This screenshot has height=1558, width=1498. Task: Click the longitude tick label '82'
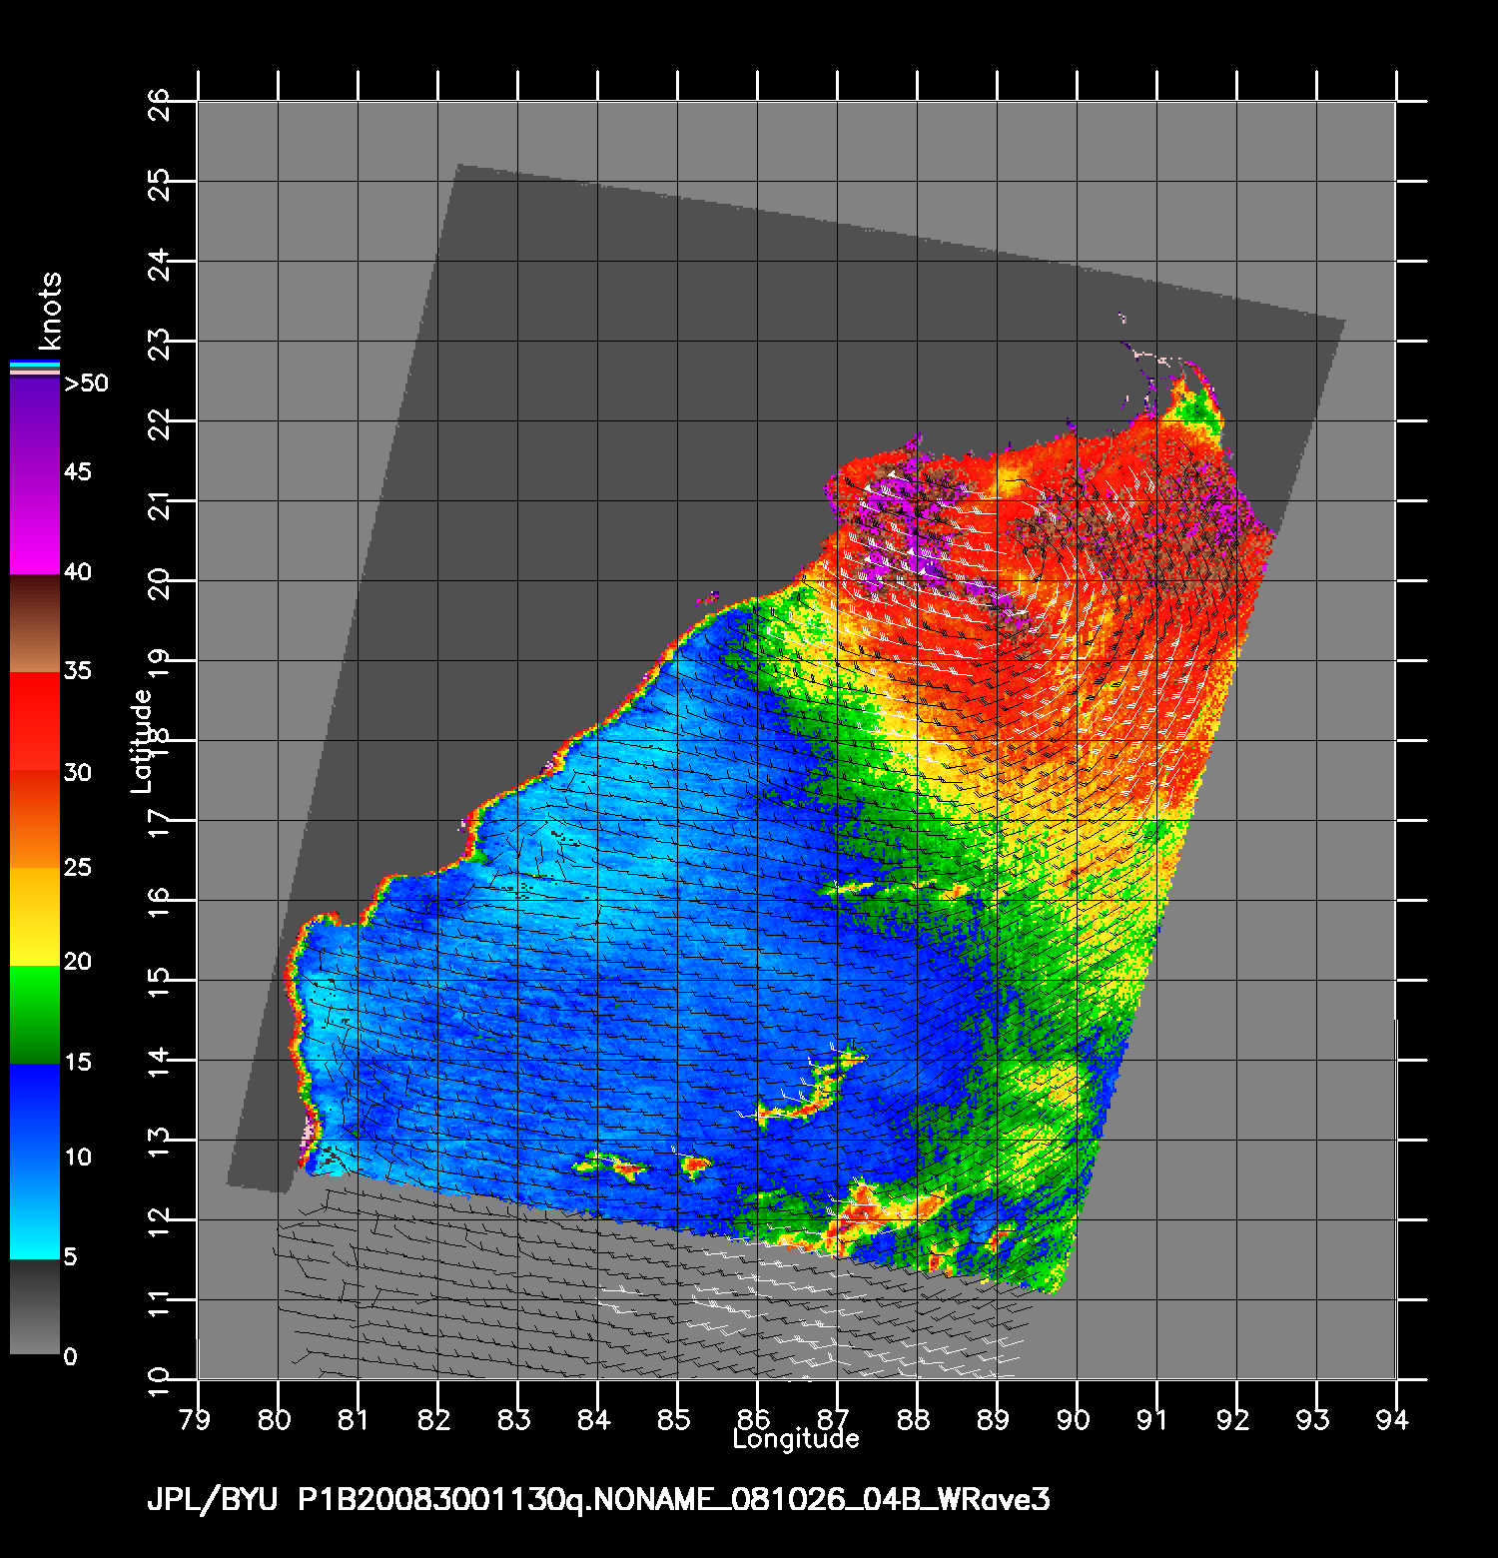[x=434, y=1419]
